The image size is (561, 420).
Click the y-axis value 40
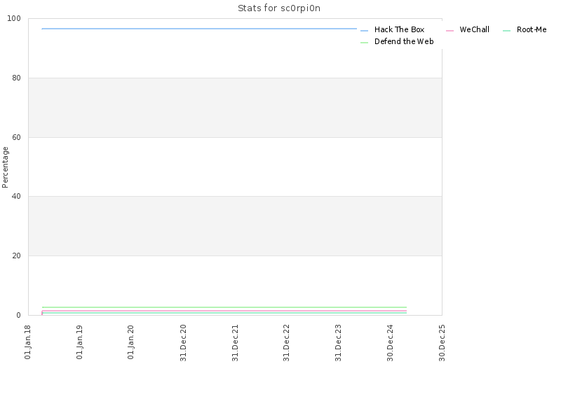(x=16, y=197)
